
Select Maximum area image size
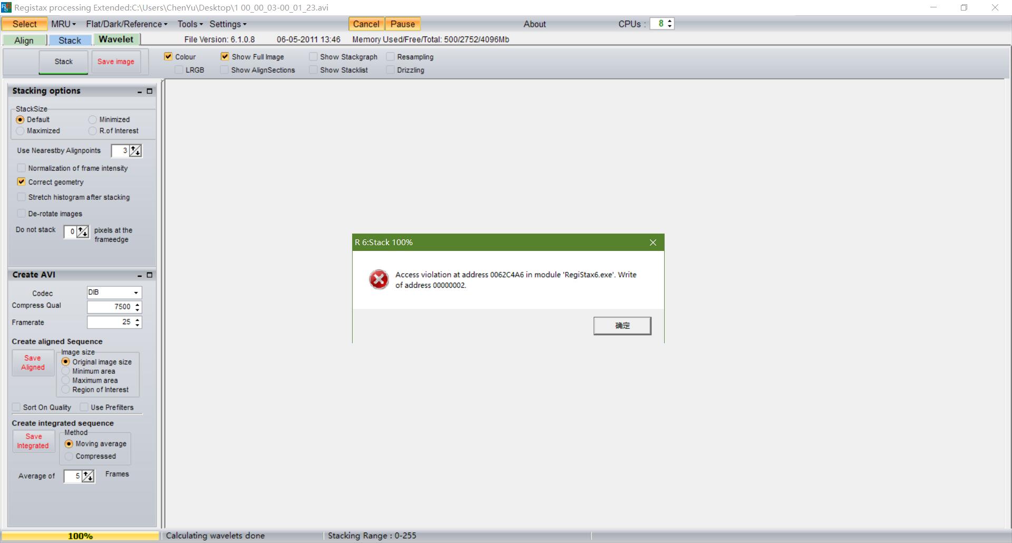click(65, 380)
